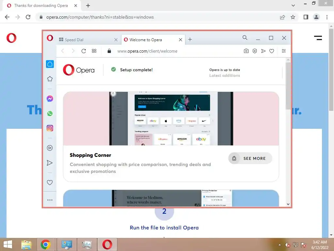
Task: Open a new Chrome tab
Action: pos(88,6)
